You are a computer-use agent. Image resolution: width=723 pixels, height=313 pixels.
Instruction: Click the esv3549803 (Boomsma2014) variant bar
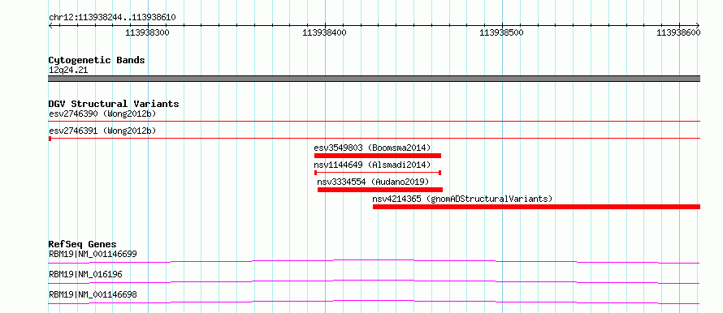378,156
